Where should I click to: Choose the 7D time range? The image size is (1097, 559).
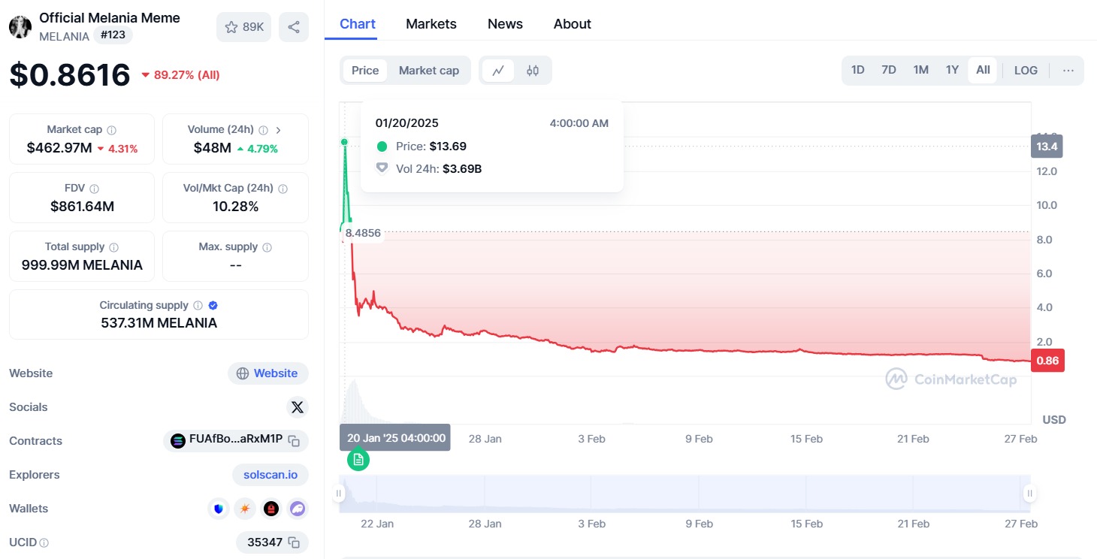pos(889,71)
